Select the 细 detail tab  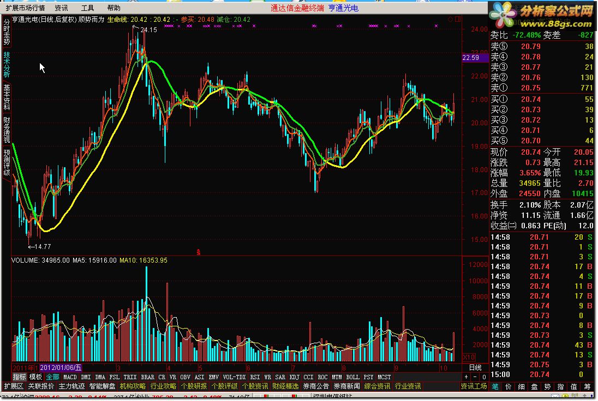pyautogui.click(x=521, y=386)
